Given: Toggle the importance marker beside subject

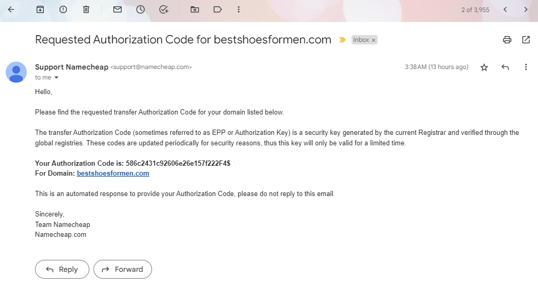Looking at the screenshot, I should [342, 40].
